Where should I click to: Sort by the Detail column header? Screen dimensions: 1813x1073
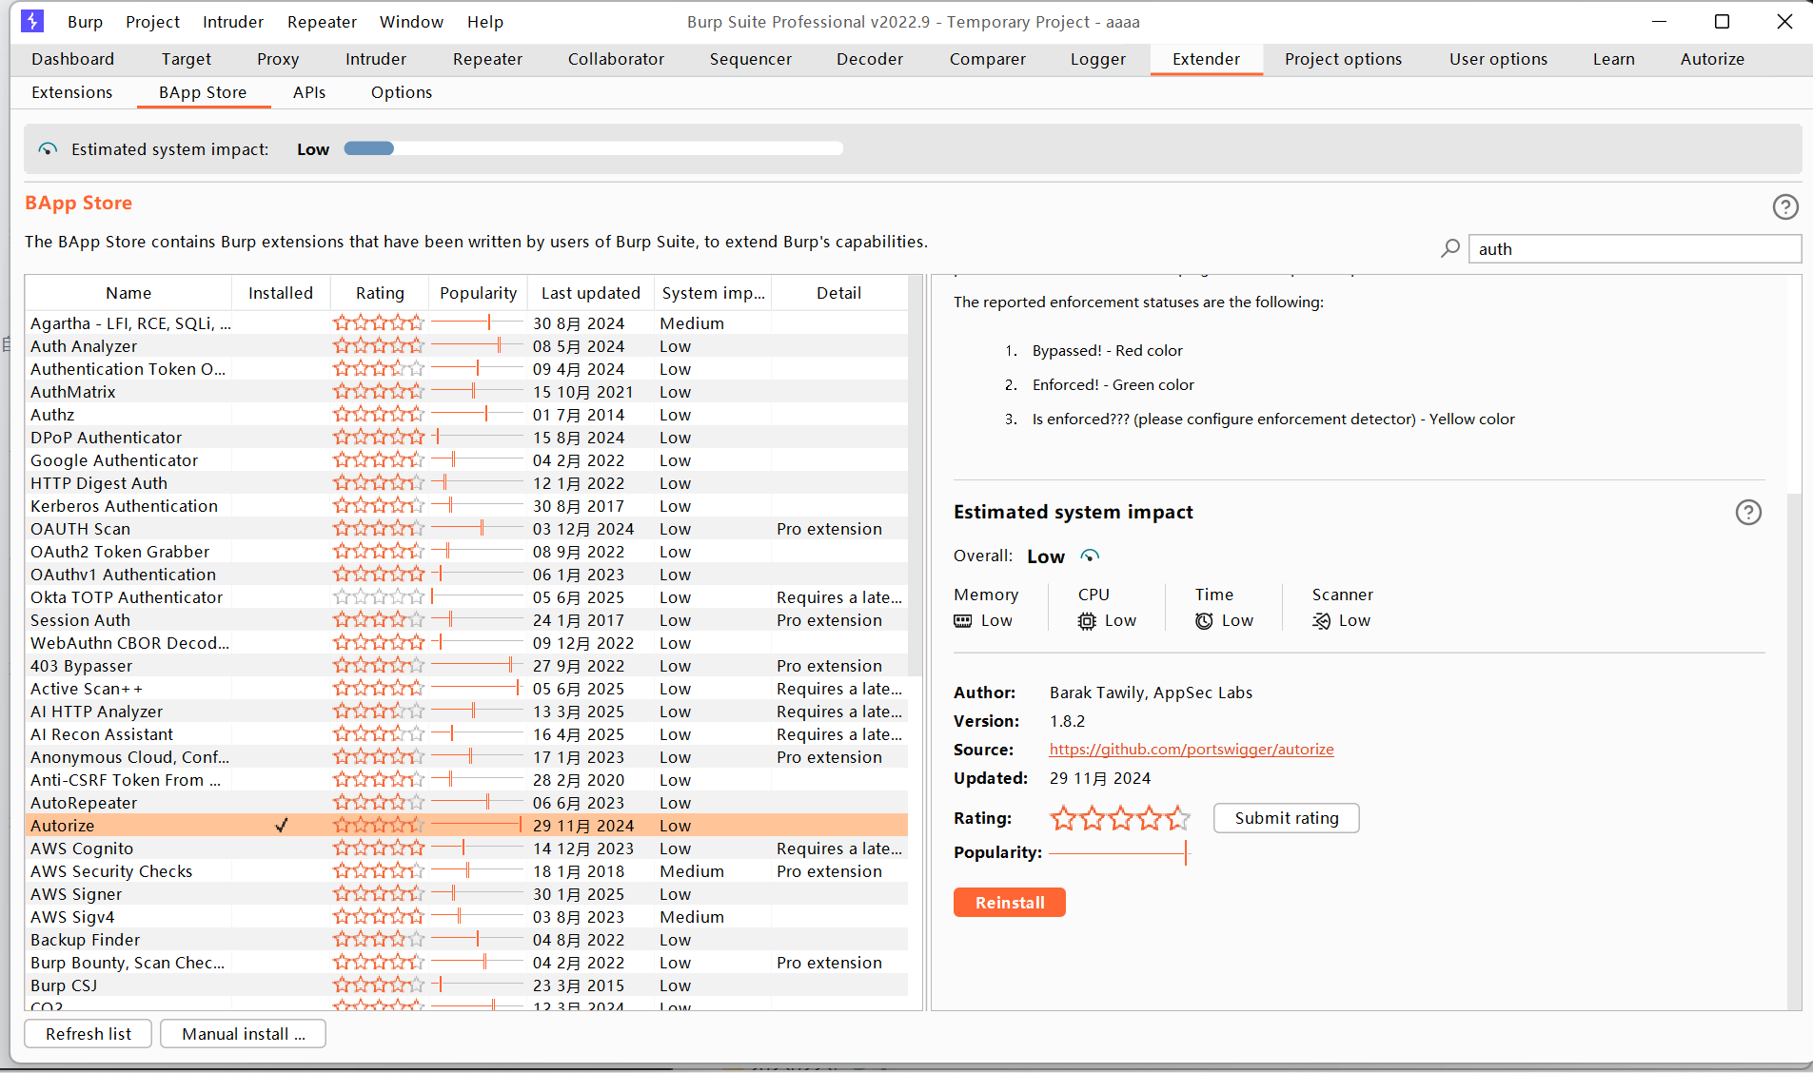pos(839,293)
